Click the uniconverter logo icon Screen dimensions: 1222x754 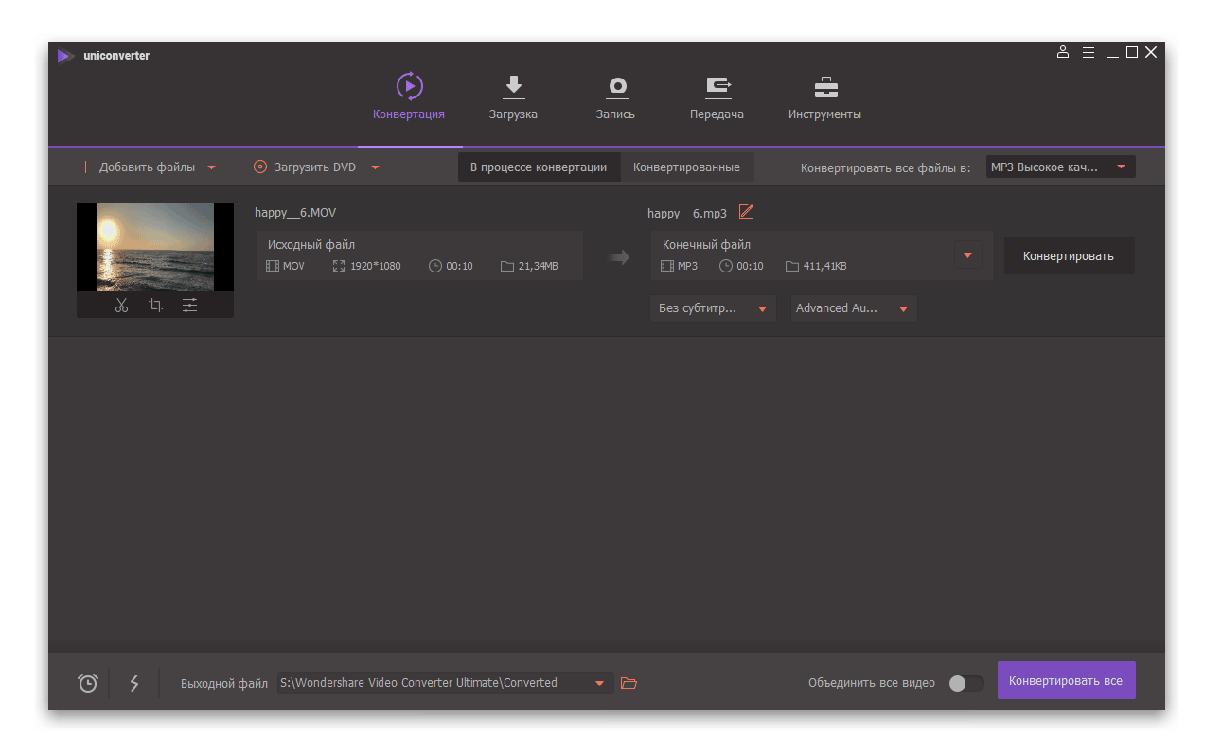(x=64, y=56)
